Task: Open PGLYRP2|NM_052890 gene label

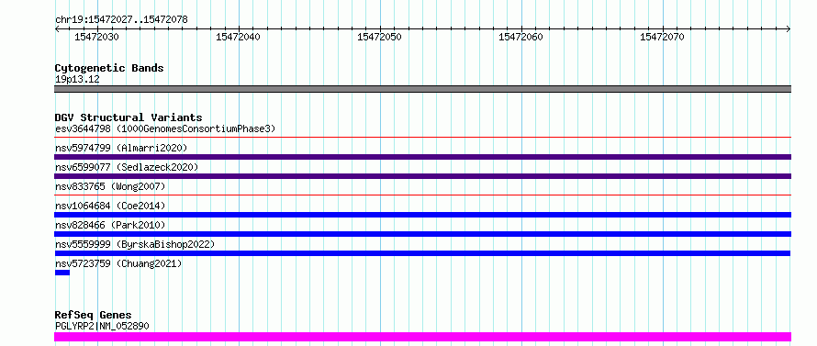Action: [x=102, y=326]
